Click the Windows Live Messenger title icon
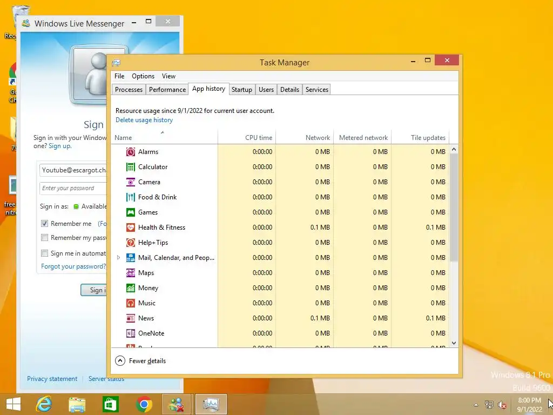The image size is (553, 415). pos(26,24)
